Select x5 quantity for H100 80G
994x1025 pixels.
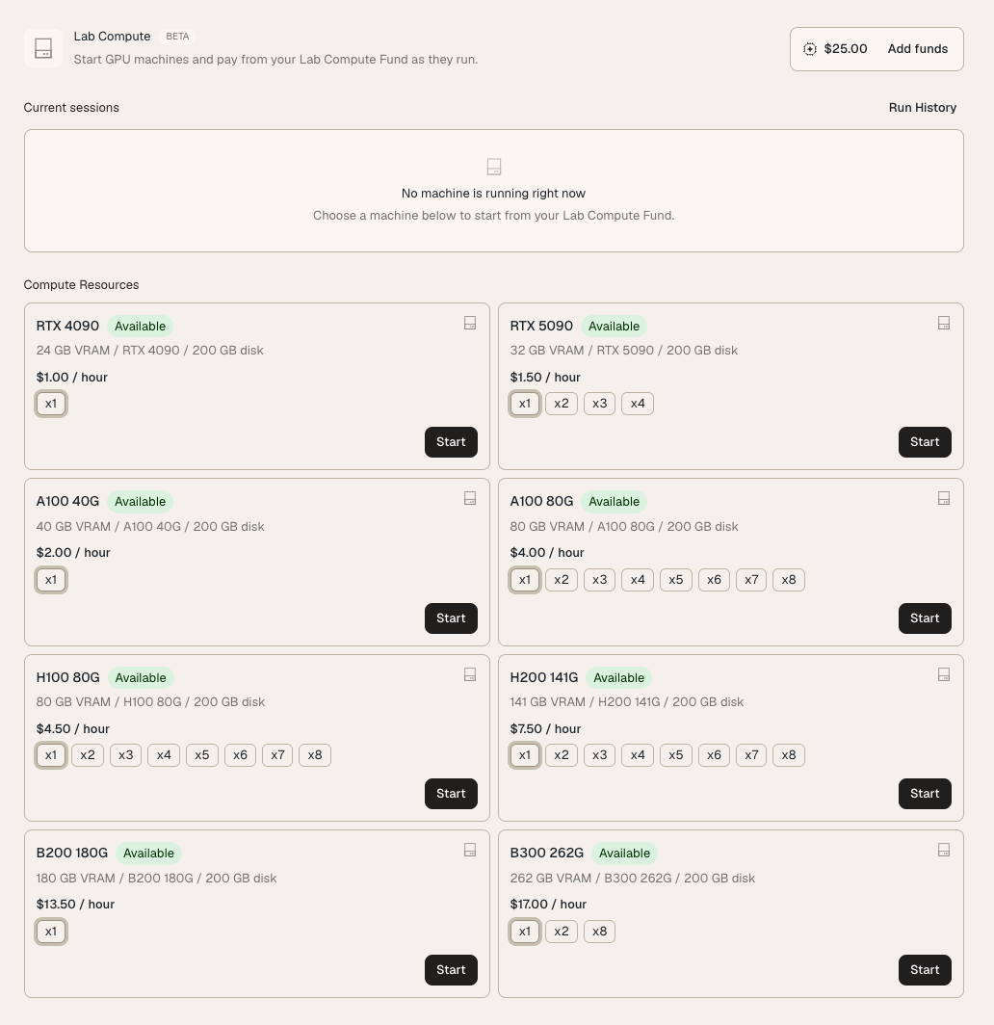tap(202, 755)
